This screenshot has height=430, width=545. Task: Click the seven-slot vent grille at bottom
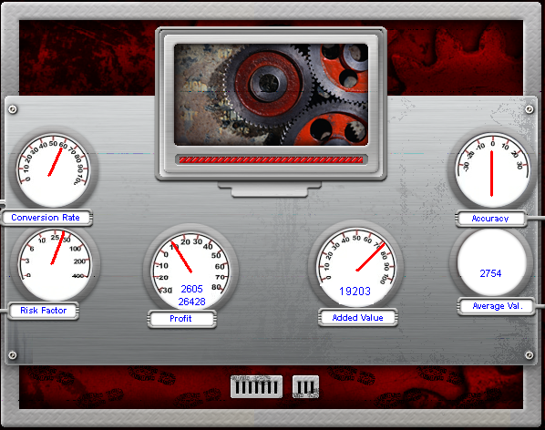tap(256, 386)
